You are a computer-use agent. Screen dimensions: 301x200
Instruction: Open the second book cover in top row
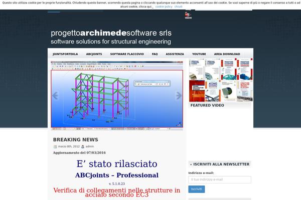(x=213, y=69)
